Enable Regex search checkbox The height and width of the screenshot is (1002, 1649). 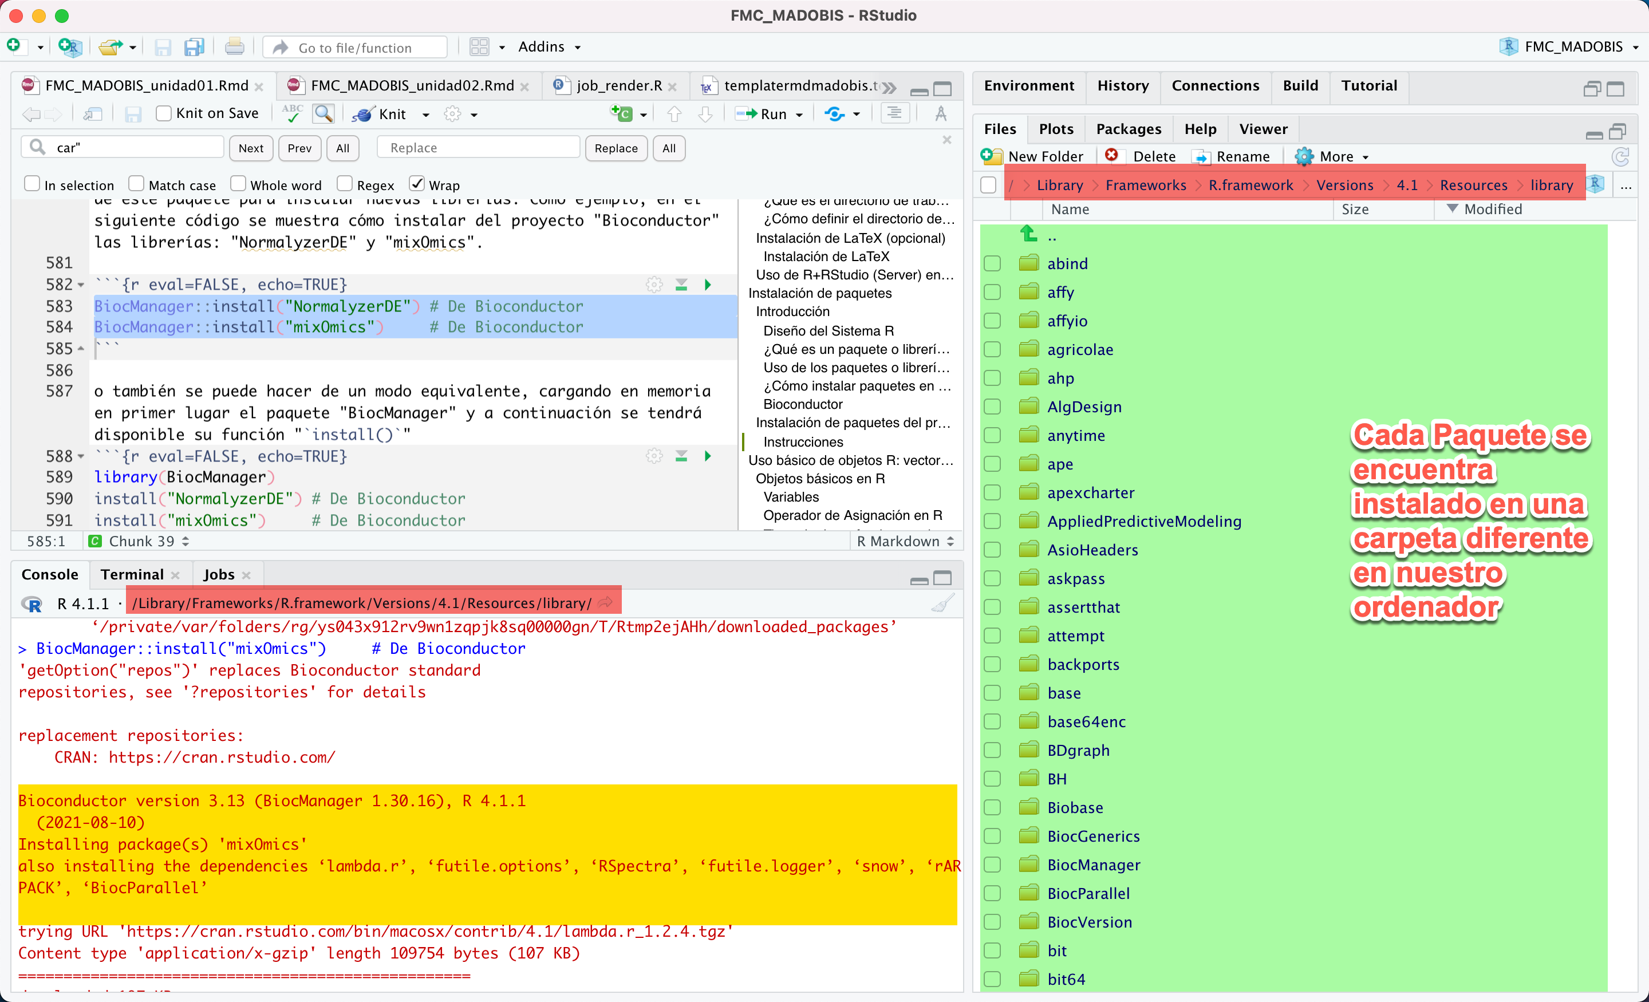[345, 183]
